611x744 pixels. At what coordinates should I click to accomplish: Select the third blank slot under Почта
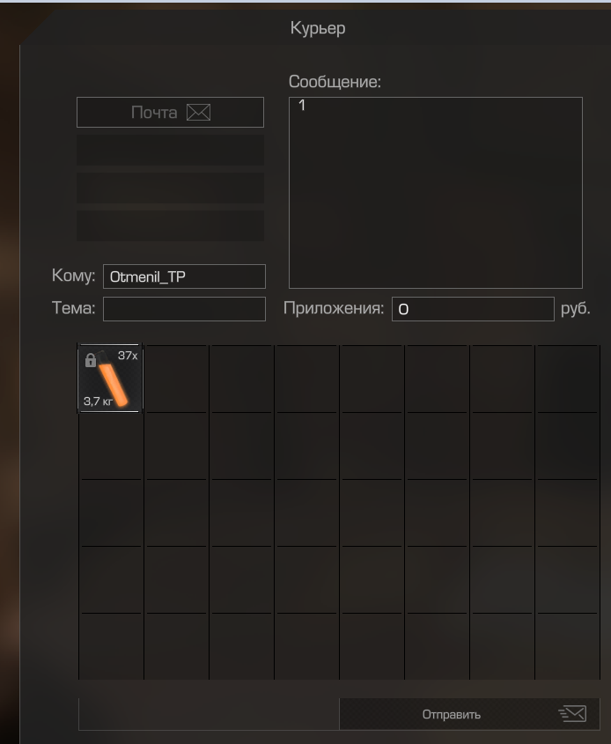coord(170,226)
